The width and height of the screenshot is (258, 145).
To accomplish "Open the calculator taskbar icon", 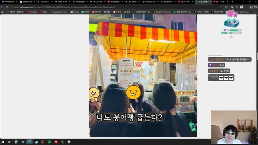I will pyautogui.click(x=16, y=142).
